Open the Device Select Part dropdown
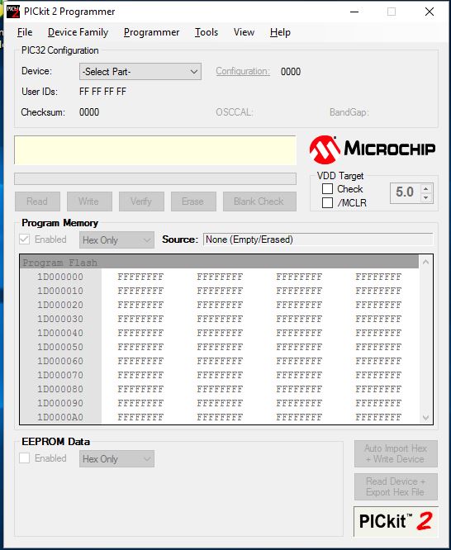 click(140, 72)
